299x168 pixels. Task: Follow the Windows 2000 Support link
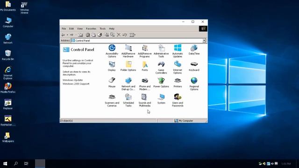coord(76,84)
